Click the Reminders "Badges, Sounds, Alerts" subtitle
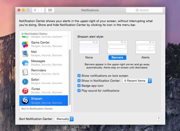 pyautogui.click(x=45, y=74)
